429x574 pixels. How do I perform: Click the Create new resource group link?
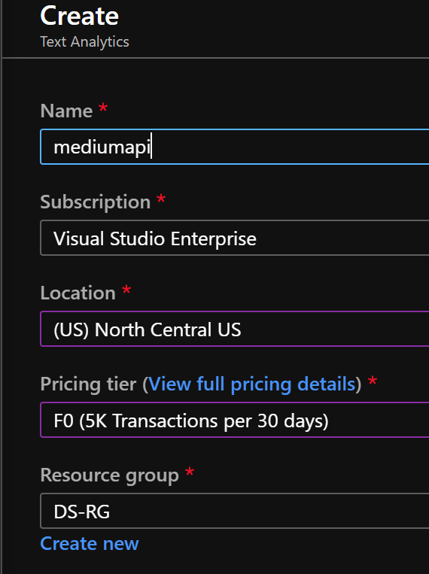click(x=90, y=544)
